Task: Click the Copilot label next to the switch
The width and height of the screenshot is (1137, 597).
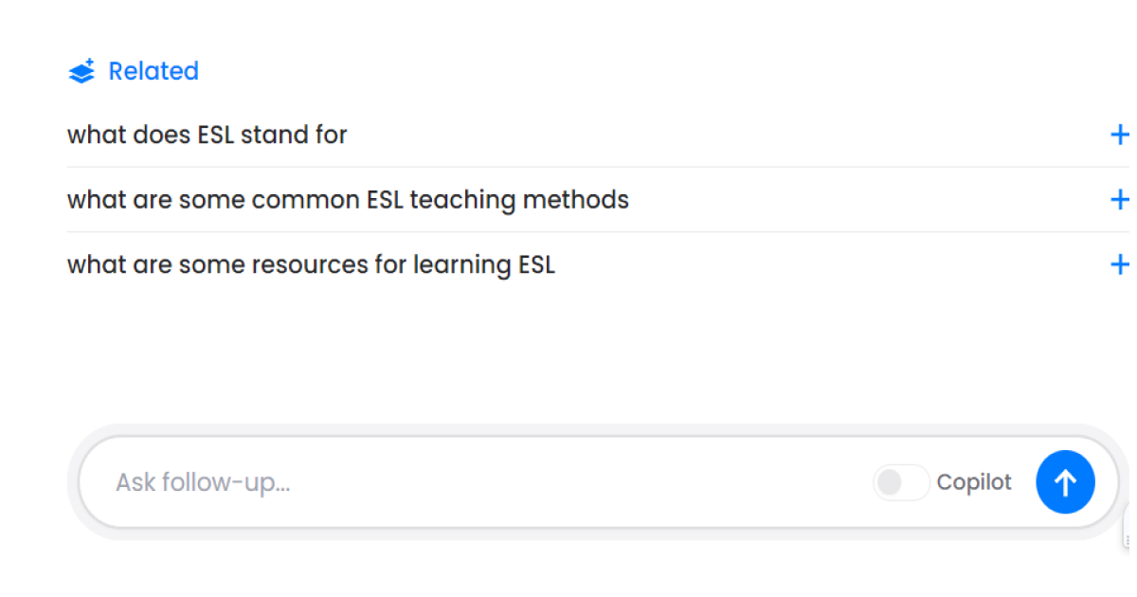Action: coord(974,482)
